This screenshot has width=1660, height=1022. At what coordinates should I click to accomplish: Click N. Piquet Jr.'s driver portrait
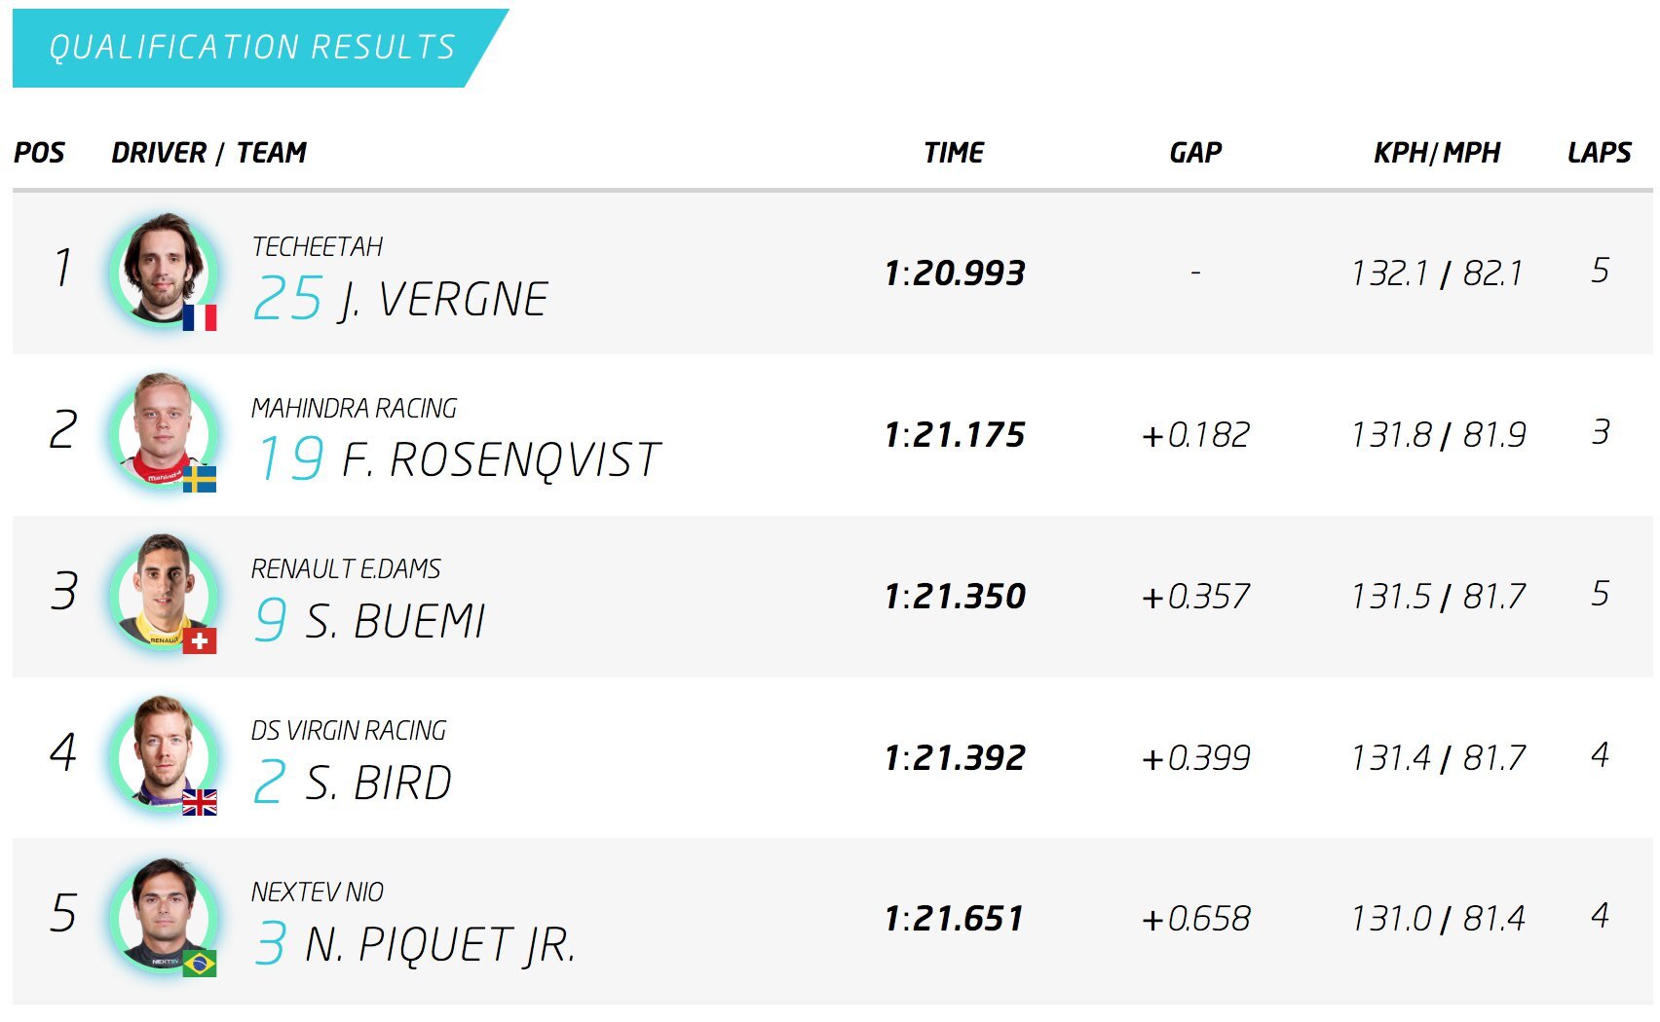click(x=162, y=914)
